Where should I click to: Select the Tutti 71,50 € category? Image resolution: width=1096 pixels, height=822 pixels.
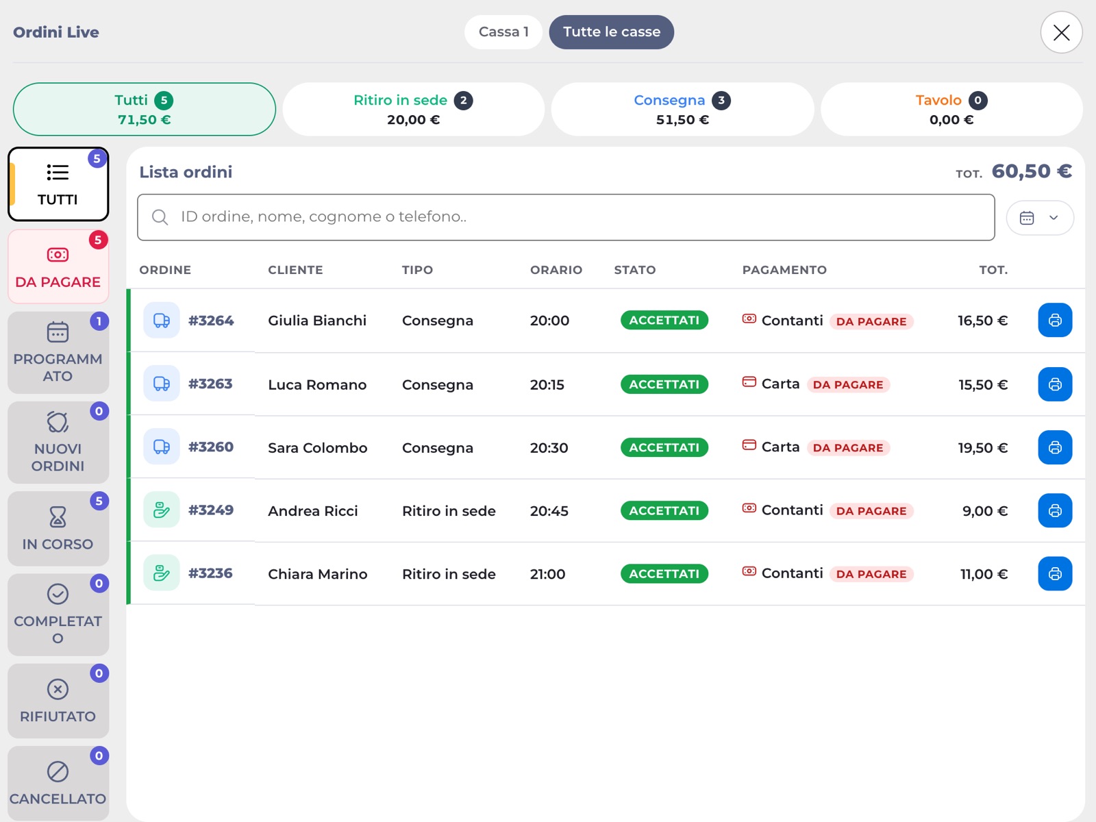pos(145,110)
